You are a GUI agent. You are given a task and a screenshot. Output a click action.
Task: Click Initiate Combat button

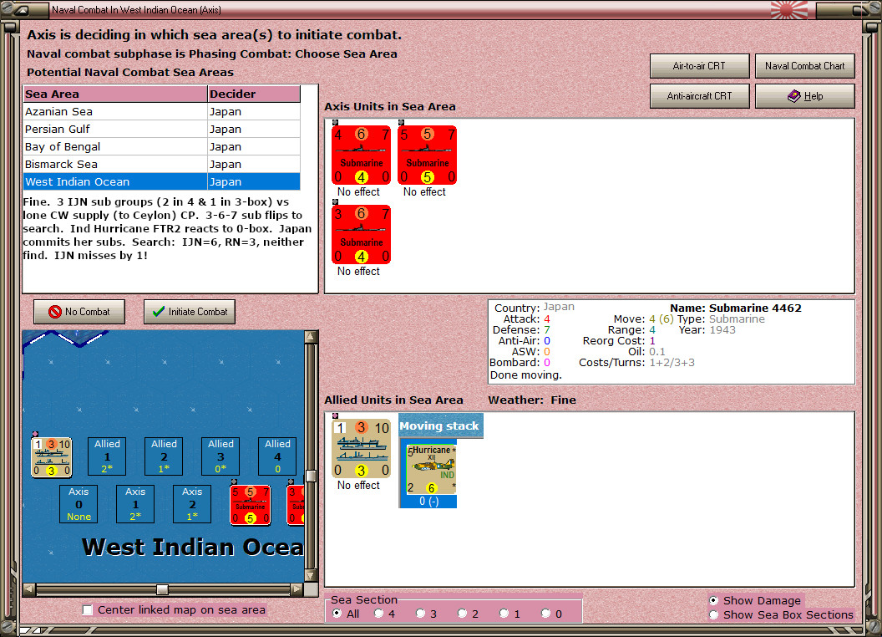click(x=190, y=312)
